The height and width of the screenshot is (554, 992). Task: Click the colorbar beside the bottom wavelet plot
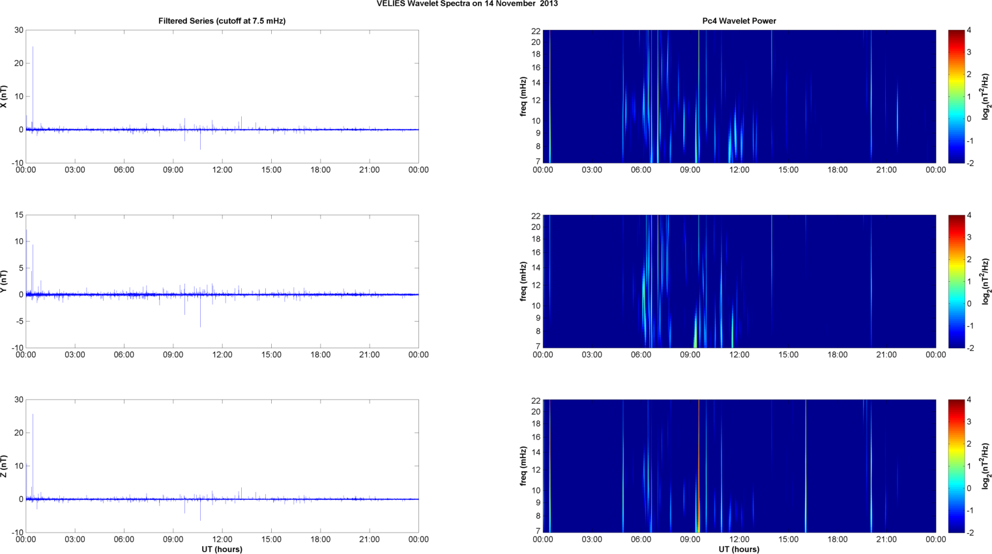point(956,466)
